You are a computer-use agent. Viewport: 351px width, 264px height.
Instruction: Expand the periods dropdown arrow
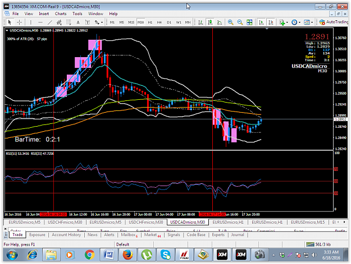[x=299, y=22]
